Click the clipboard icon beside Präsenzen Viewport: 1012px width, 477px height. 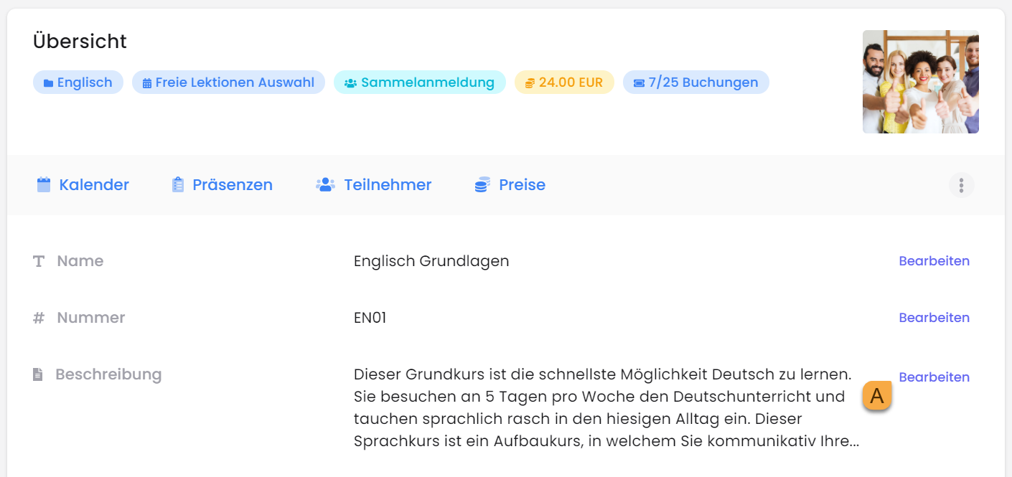click(178, 185)
